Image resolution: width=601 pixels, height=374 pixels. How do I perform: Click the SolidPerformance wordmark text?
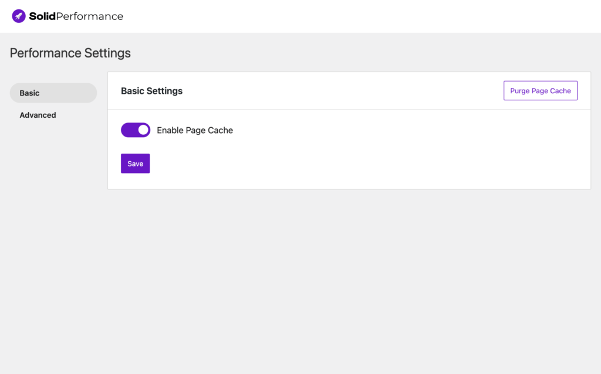[76, 16]
